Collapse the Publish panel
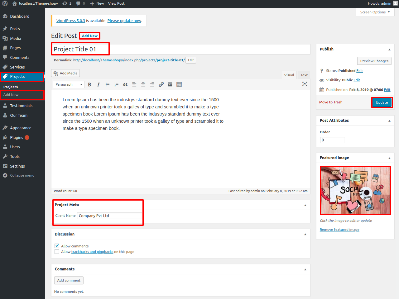 tap(389, 50)
